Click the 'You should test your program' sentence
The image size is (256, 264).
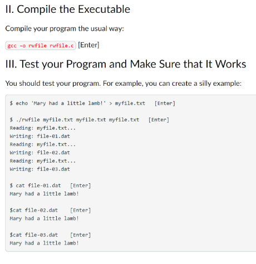point(124,84)
